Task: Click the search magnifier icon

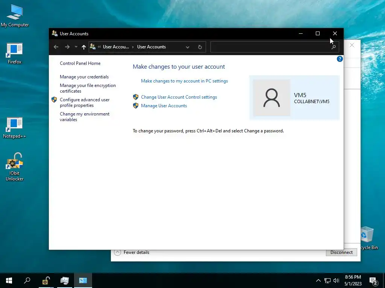Action: click(333, 47)
